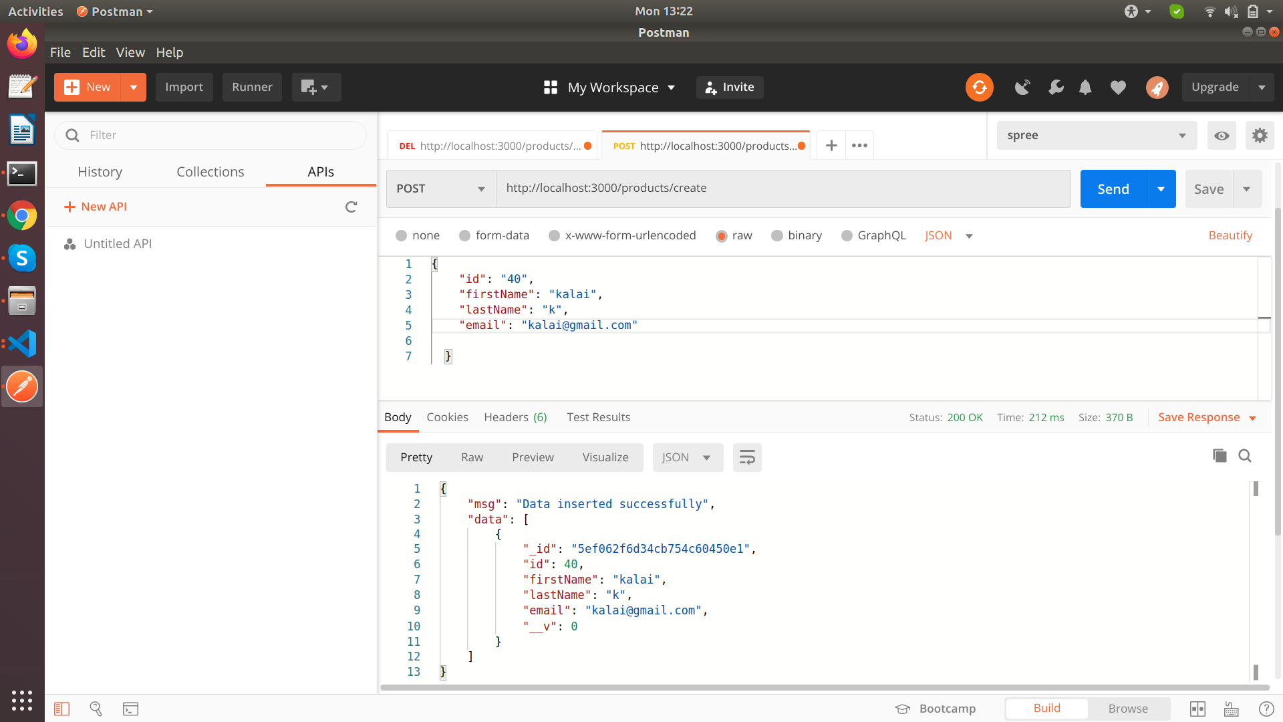The height and width of the screenshot is (722, 1283).
Task: Open the capture requests satellite icon
Action: [1022, 88]
